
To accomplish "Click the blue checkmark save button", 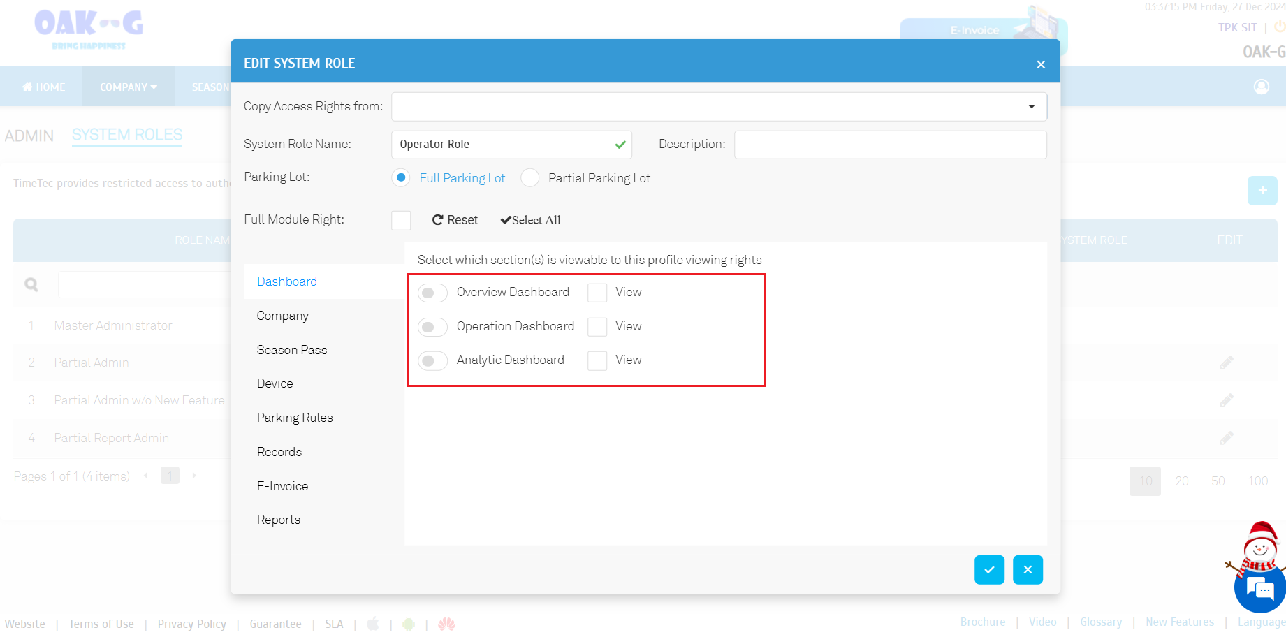I will pos(989,570).
